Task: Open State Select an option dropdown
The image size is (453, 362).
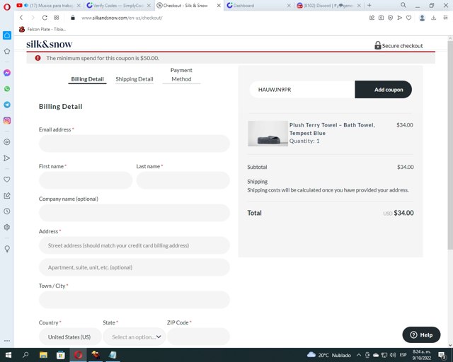Action: click(x=134, y=337)
